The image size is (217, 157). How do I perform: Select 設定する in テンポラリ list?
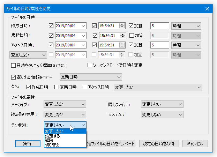65,136
